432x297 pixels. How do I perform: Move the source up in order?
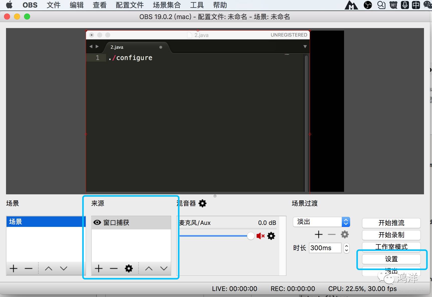coord(149,268)
